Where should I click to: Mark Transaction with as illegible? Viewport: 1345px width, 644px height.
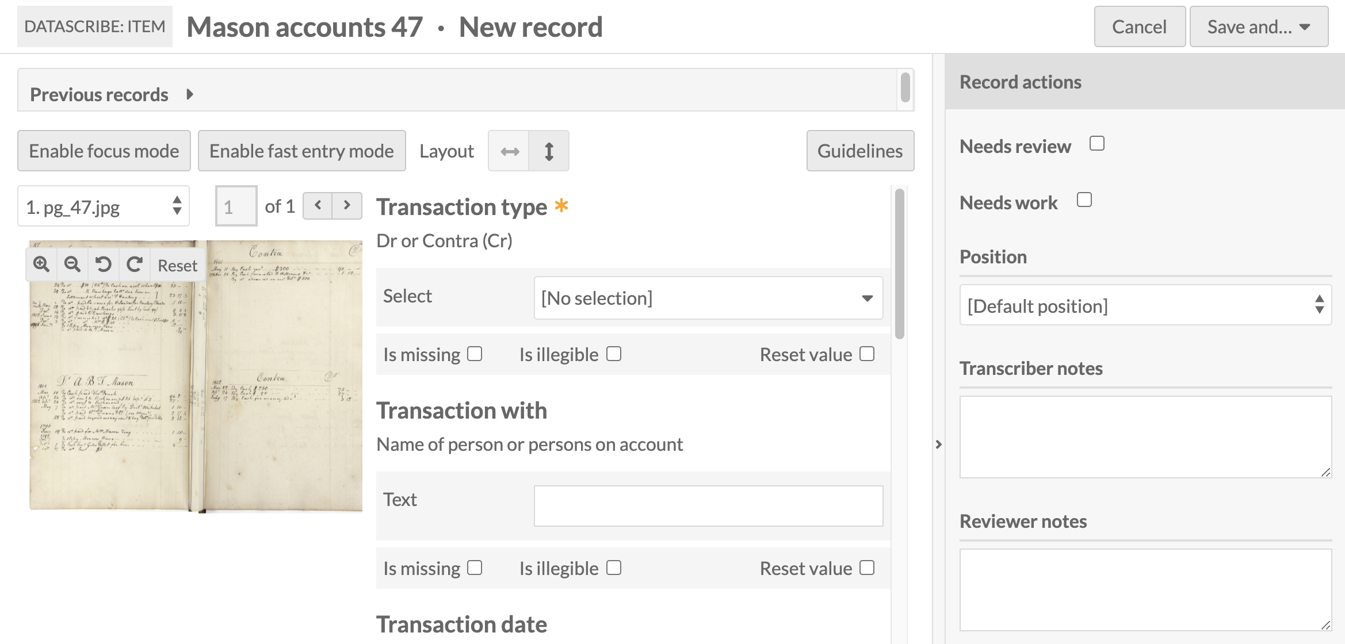(x=614, y=568)
